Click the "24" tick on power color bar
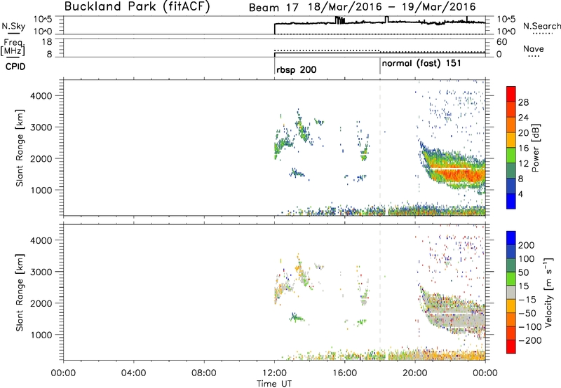The height and width of the screenshot is (388, 561). tap(523, 118)
